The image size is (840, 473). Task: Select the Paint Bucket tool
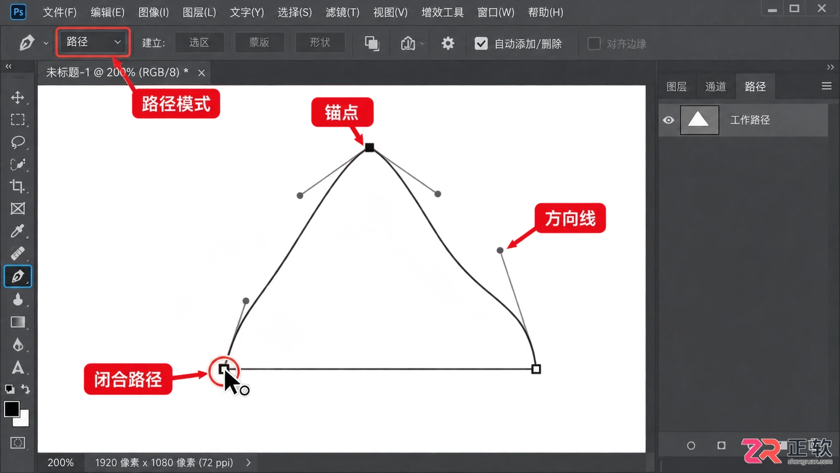click(17, 299)
